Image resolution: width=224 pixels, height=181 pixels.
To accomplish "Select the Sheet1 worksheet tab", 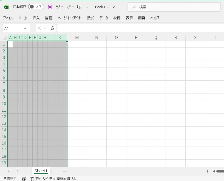I will [41, 171].
